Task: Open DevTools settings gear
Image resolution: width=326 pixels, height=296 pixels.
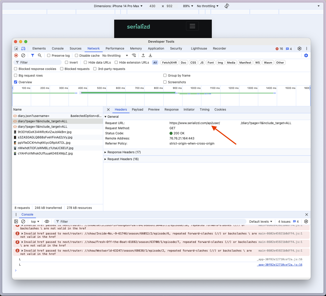Action: click(x=299, y=48)
